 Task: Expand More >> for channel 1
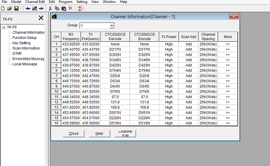click(x=228, y=44)
